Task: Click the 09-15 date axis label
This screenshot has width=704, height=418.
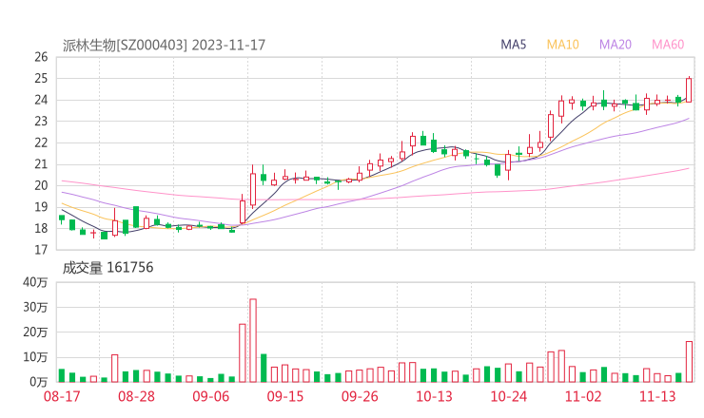Action: coord(285,396)
